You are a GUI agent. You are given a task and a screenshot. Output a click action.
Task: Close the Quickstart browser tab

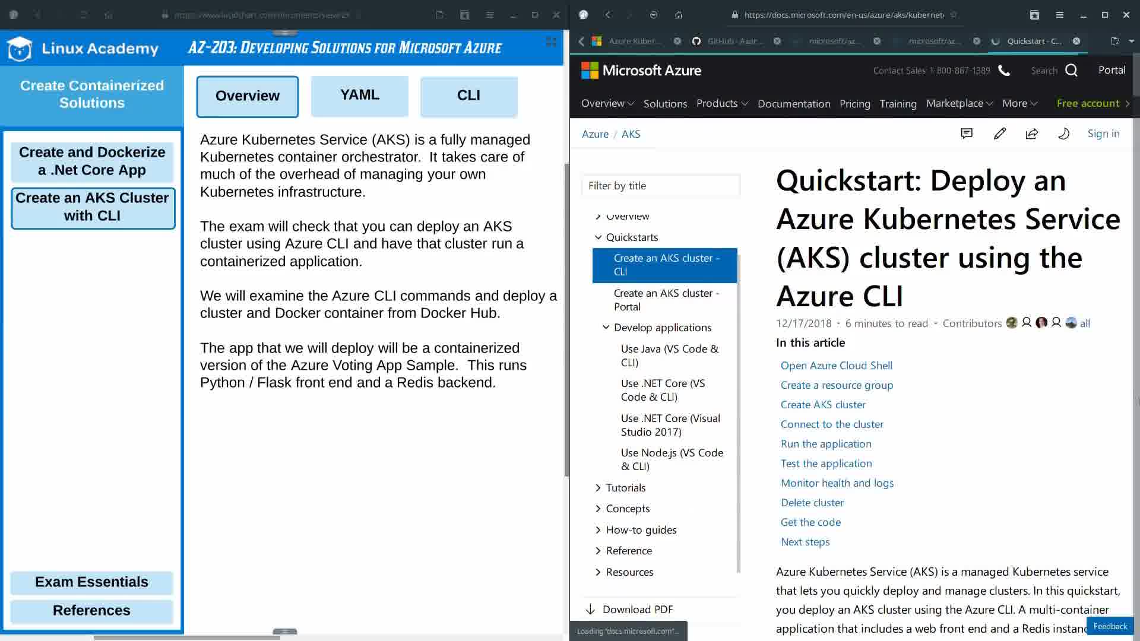pyautogui.click(x=1076, y=41)
